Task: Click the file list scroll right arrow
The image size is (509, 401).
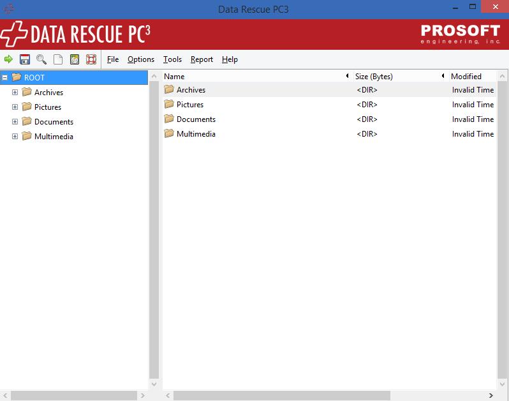Action: point(491,395)
